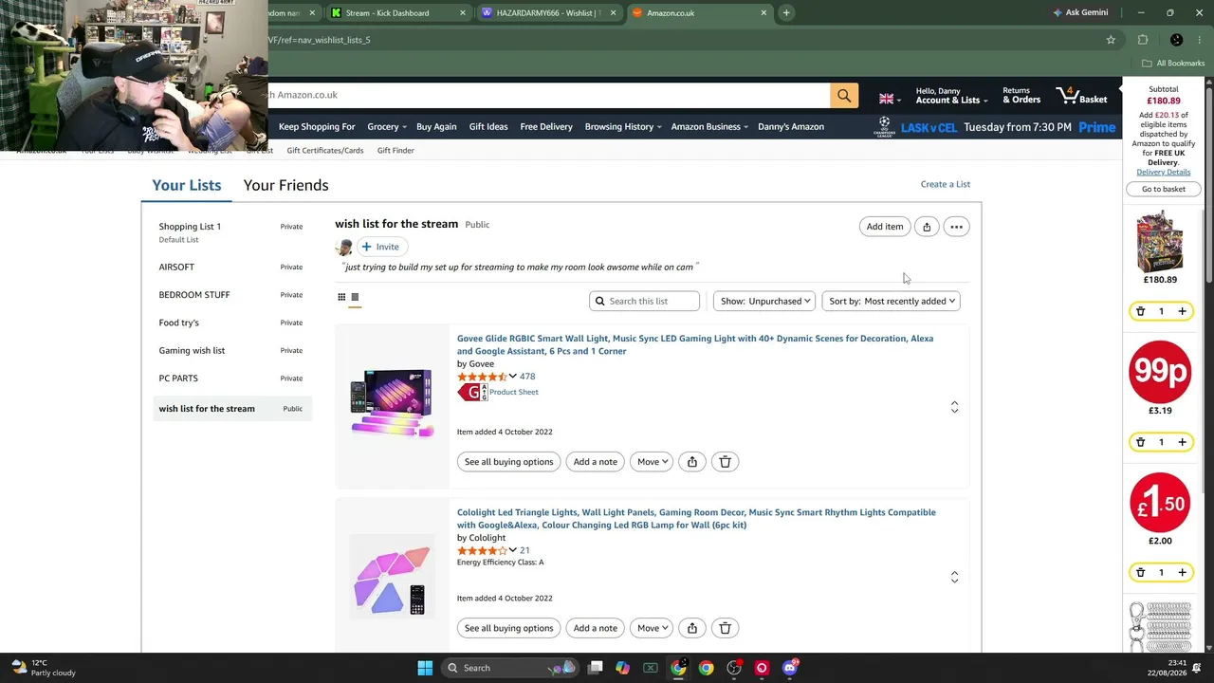Click the Search this list field
Image resolution: width=1214 pixels, height=683 pixels.
(x=644, y=301)
